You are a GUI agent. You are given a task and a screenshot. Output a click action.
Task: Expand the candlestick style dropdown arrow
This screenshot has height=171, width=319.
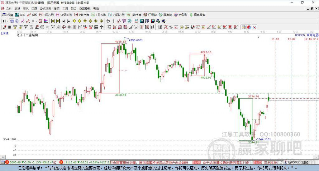[36, 21]
